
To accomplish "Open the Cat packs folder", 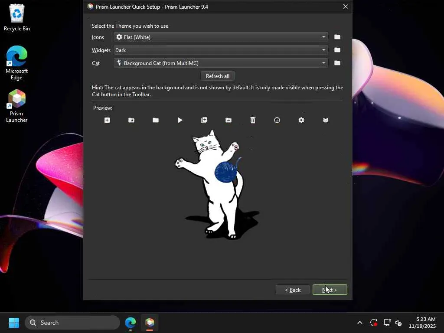I will 337,63.
